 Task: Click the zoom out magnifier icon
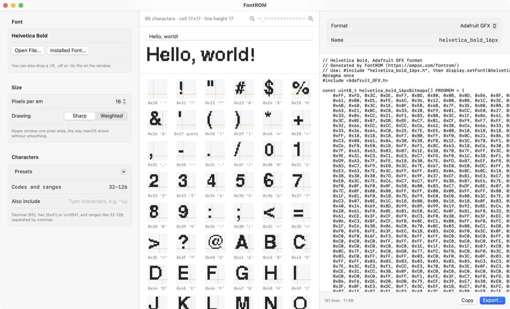(x=252, y=19)
